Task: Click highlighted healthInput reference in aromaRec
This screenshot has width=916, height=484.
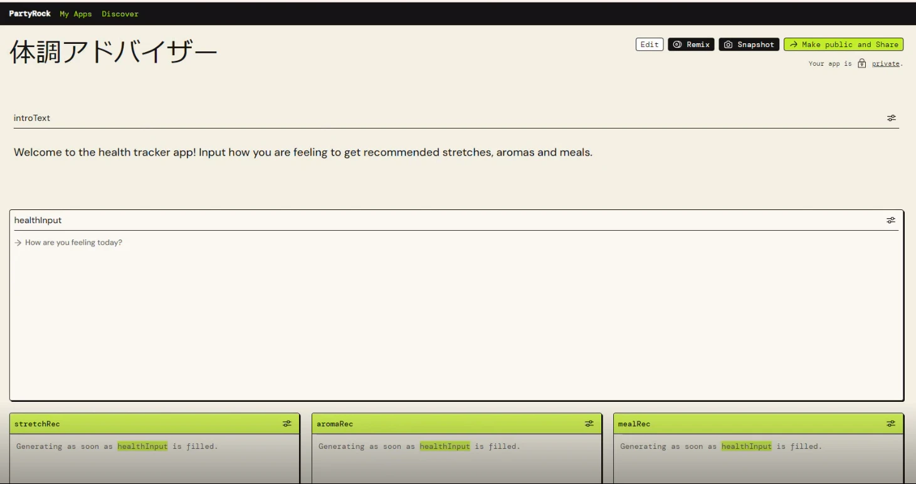Action: [445, 446]
